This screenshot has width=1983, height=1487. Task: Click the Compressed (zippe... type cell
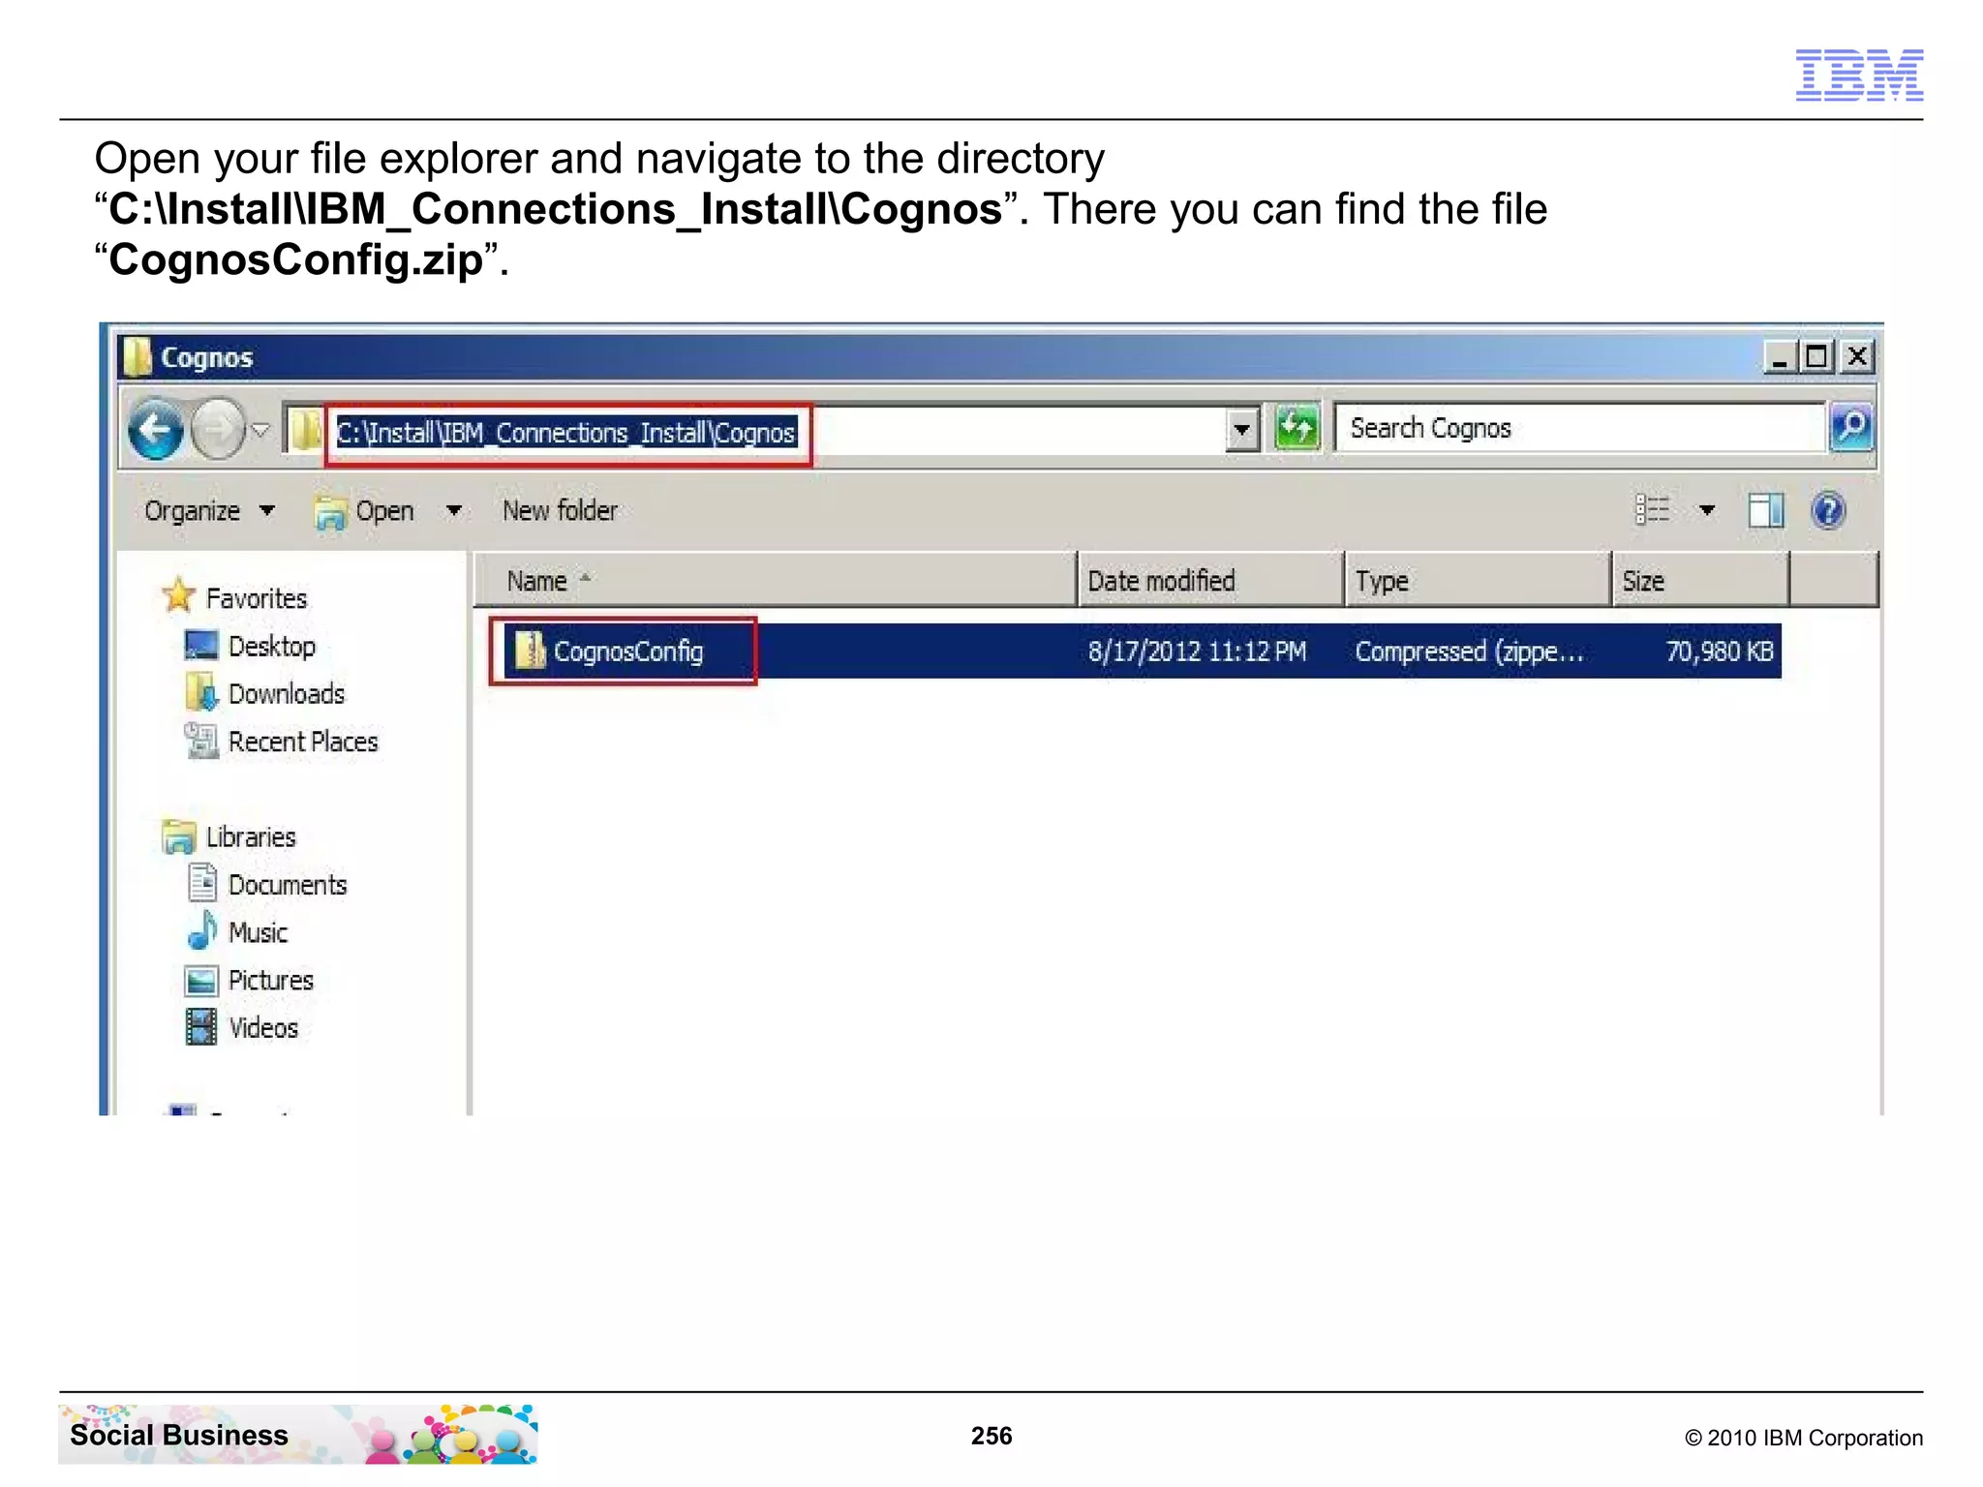[1469, 652]
